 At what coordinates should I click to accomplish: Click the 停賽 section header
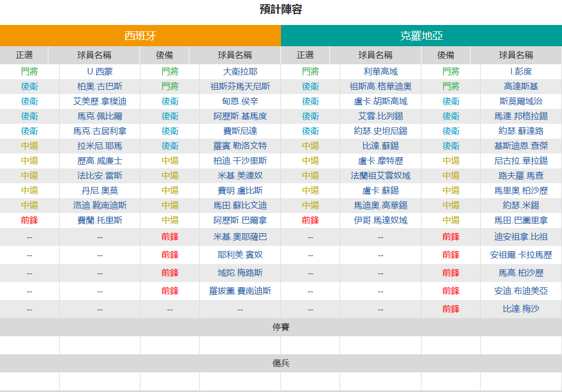[281, 327]
